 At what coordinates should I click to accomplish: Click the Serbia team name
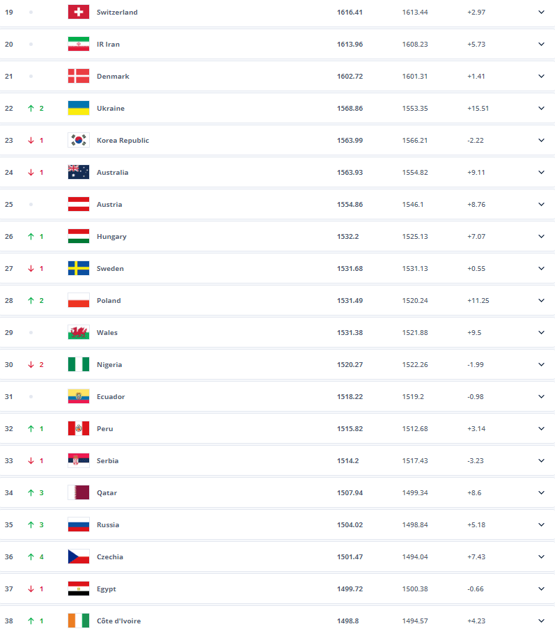(x=107, y=460)
